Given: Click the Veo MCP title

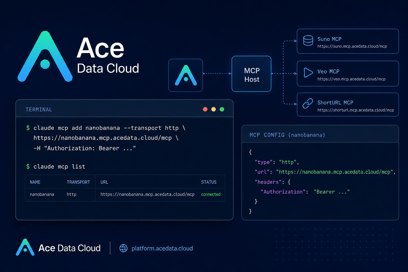Looking at the screenshot, I should pos(328,71).
